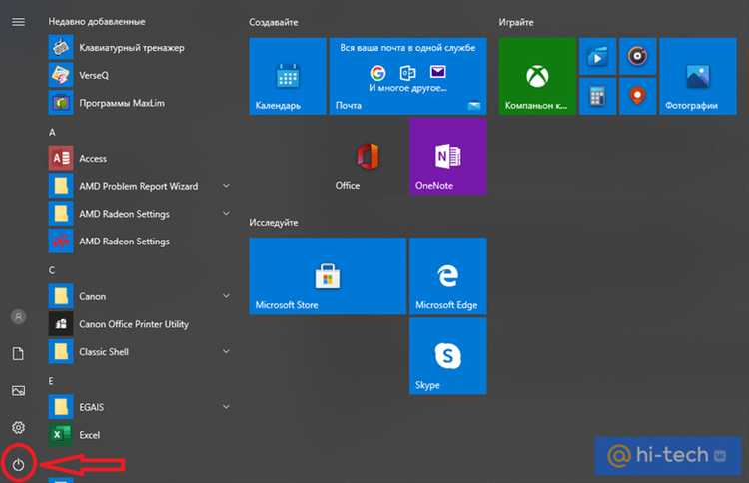This screenshot has width=749, height=483.
Task: Open the Skype tile
Action: (448, 356)
